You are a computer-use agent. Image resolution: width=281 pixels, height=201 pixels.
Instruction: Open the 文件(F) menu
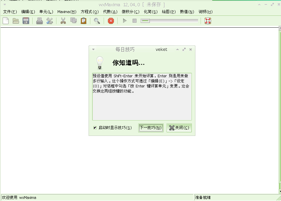click(10, 12)
